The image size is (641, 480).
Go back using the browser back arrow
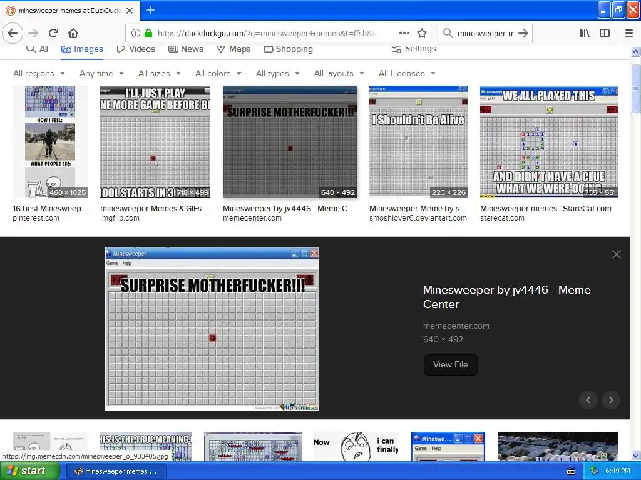tap(13, 33)
